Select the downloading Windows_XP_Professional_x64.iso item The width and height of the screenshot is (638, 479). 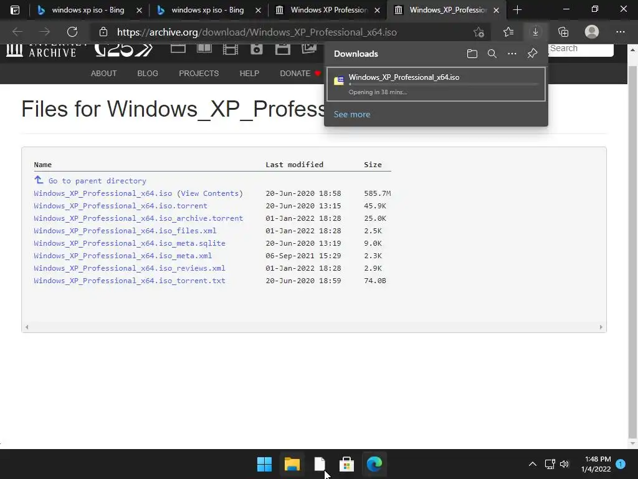pos(436,84)
